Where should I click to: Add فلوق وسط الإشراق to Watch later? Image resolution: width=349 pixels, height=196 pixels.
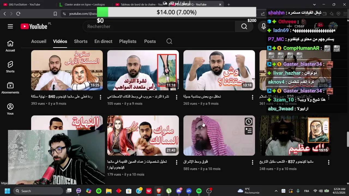click(249, 122)
